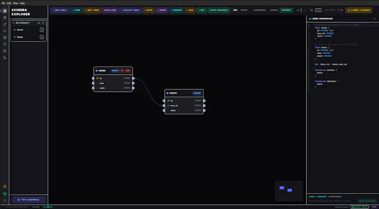The width and height of the screenshot is (379, 209).
Task: Click the Syntax Valid status indicator
Action: tap(360, 207)
